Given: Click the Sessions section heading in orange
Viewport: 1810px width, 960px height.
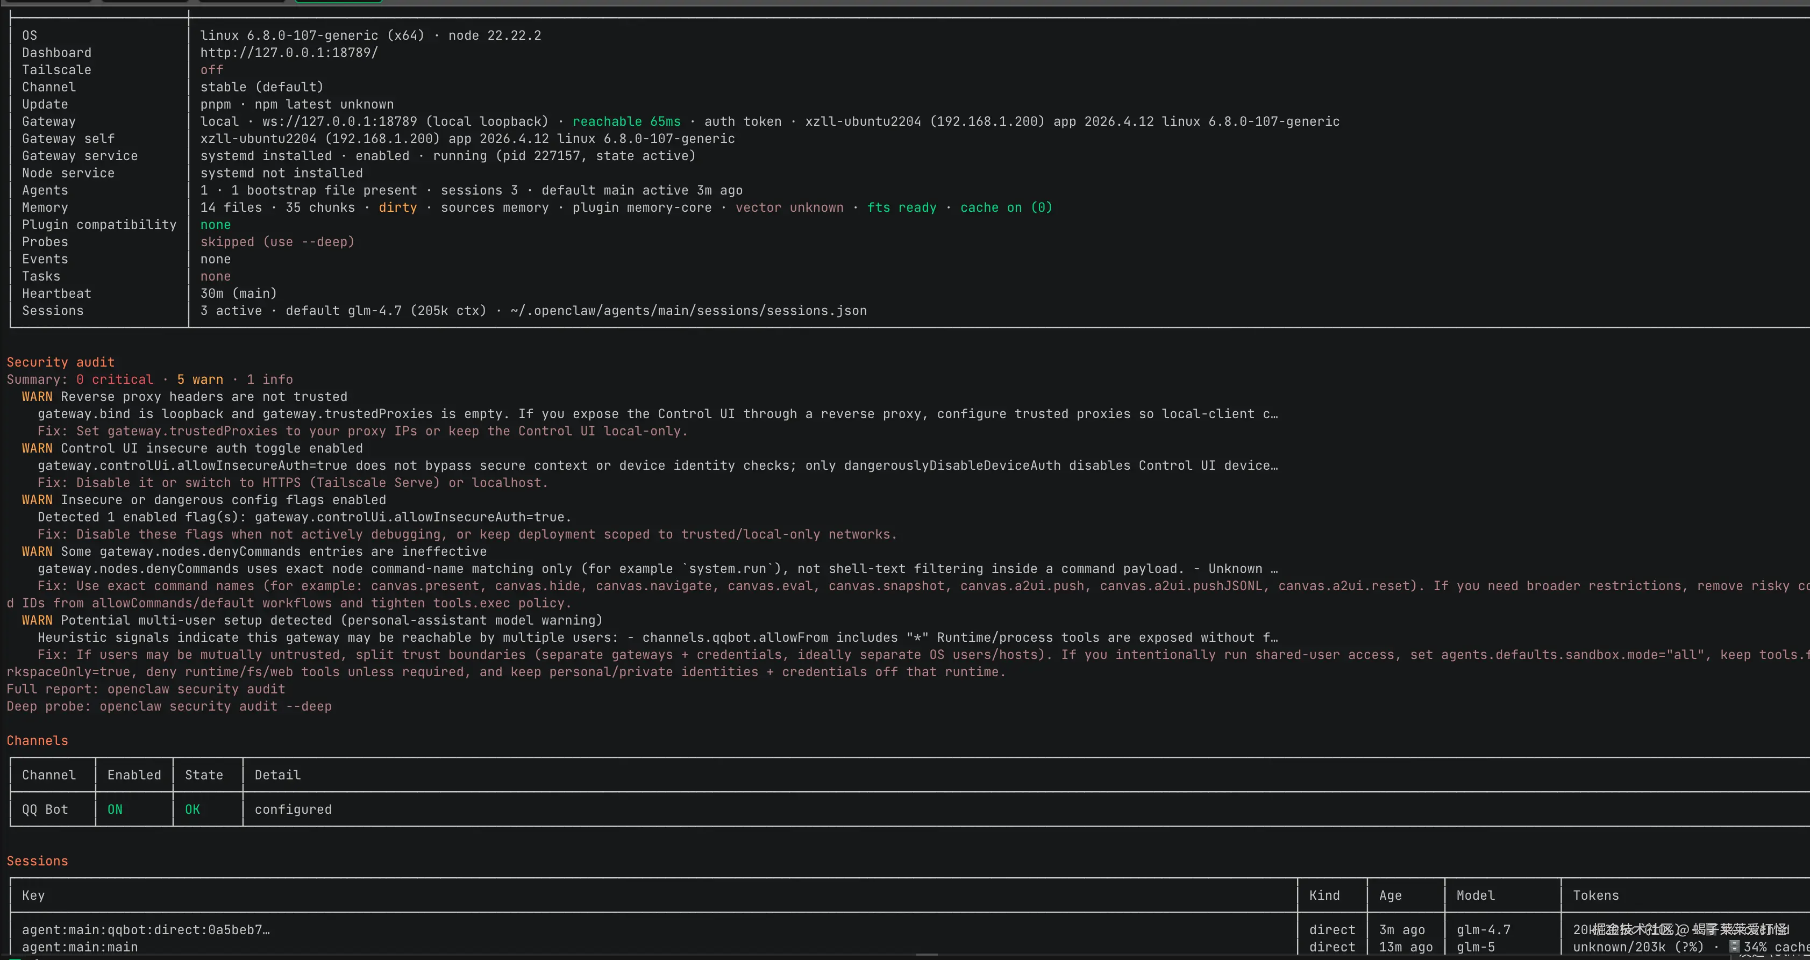Looking at the screenshot, I should point(37,860).
